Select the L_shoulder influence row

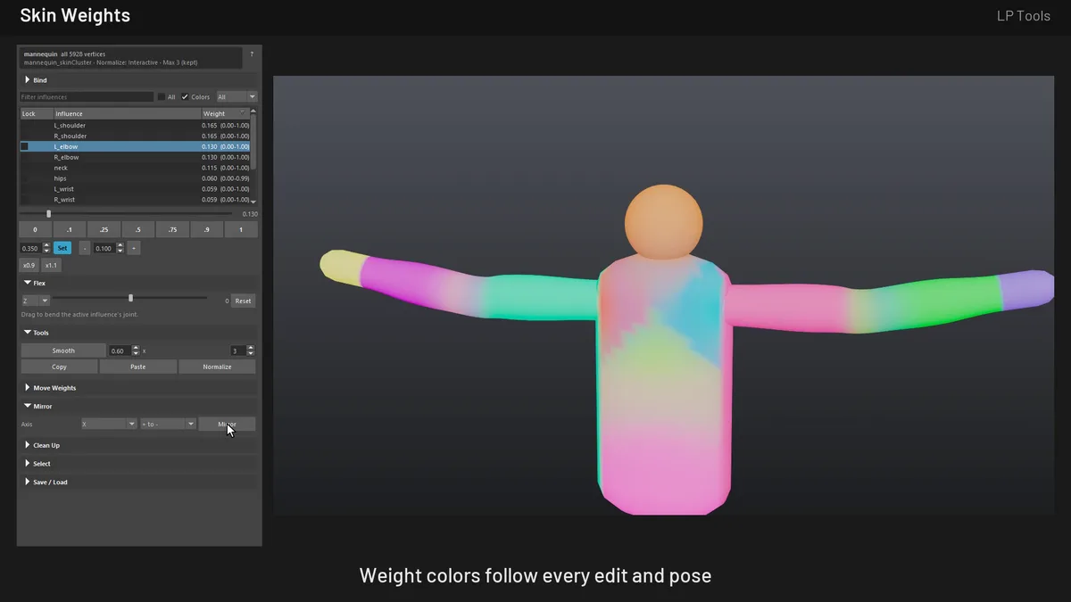click(135, 125)
